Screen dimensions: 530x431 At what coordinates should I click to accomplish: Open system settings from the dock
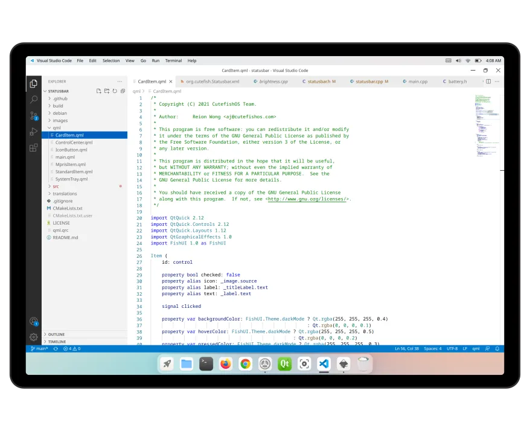[x=265, y=364]
